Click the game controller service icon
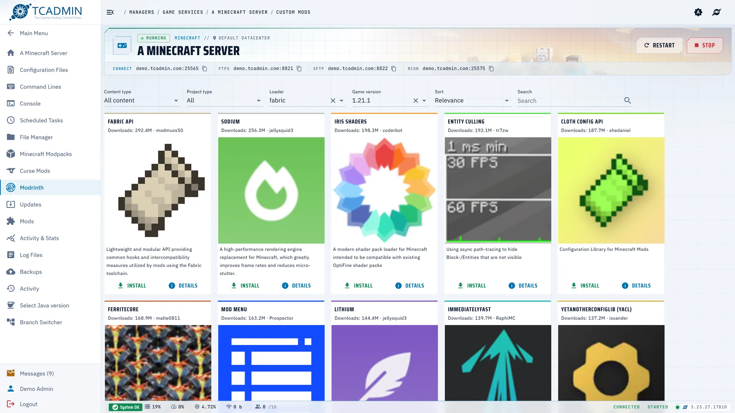Screen dimensions: 735x413 (x=122, y=46)
